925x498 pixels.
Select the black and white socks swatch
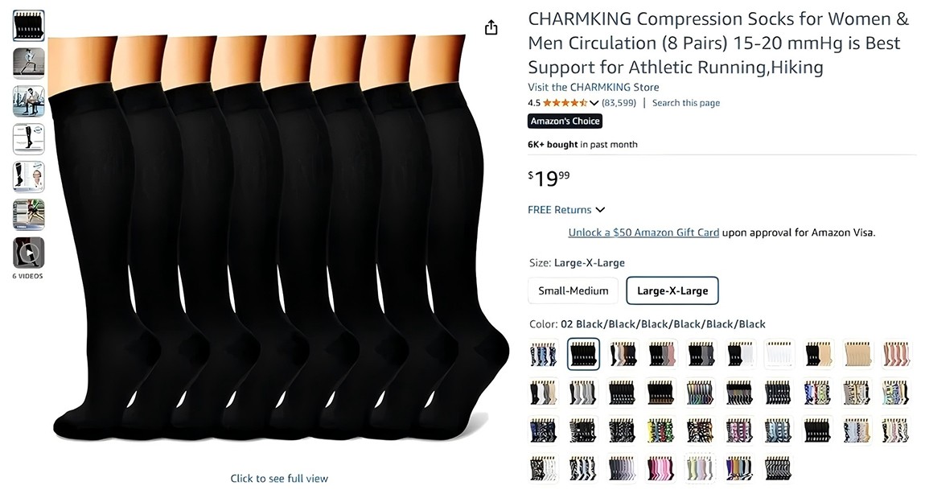click(740, 353)
